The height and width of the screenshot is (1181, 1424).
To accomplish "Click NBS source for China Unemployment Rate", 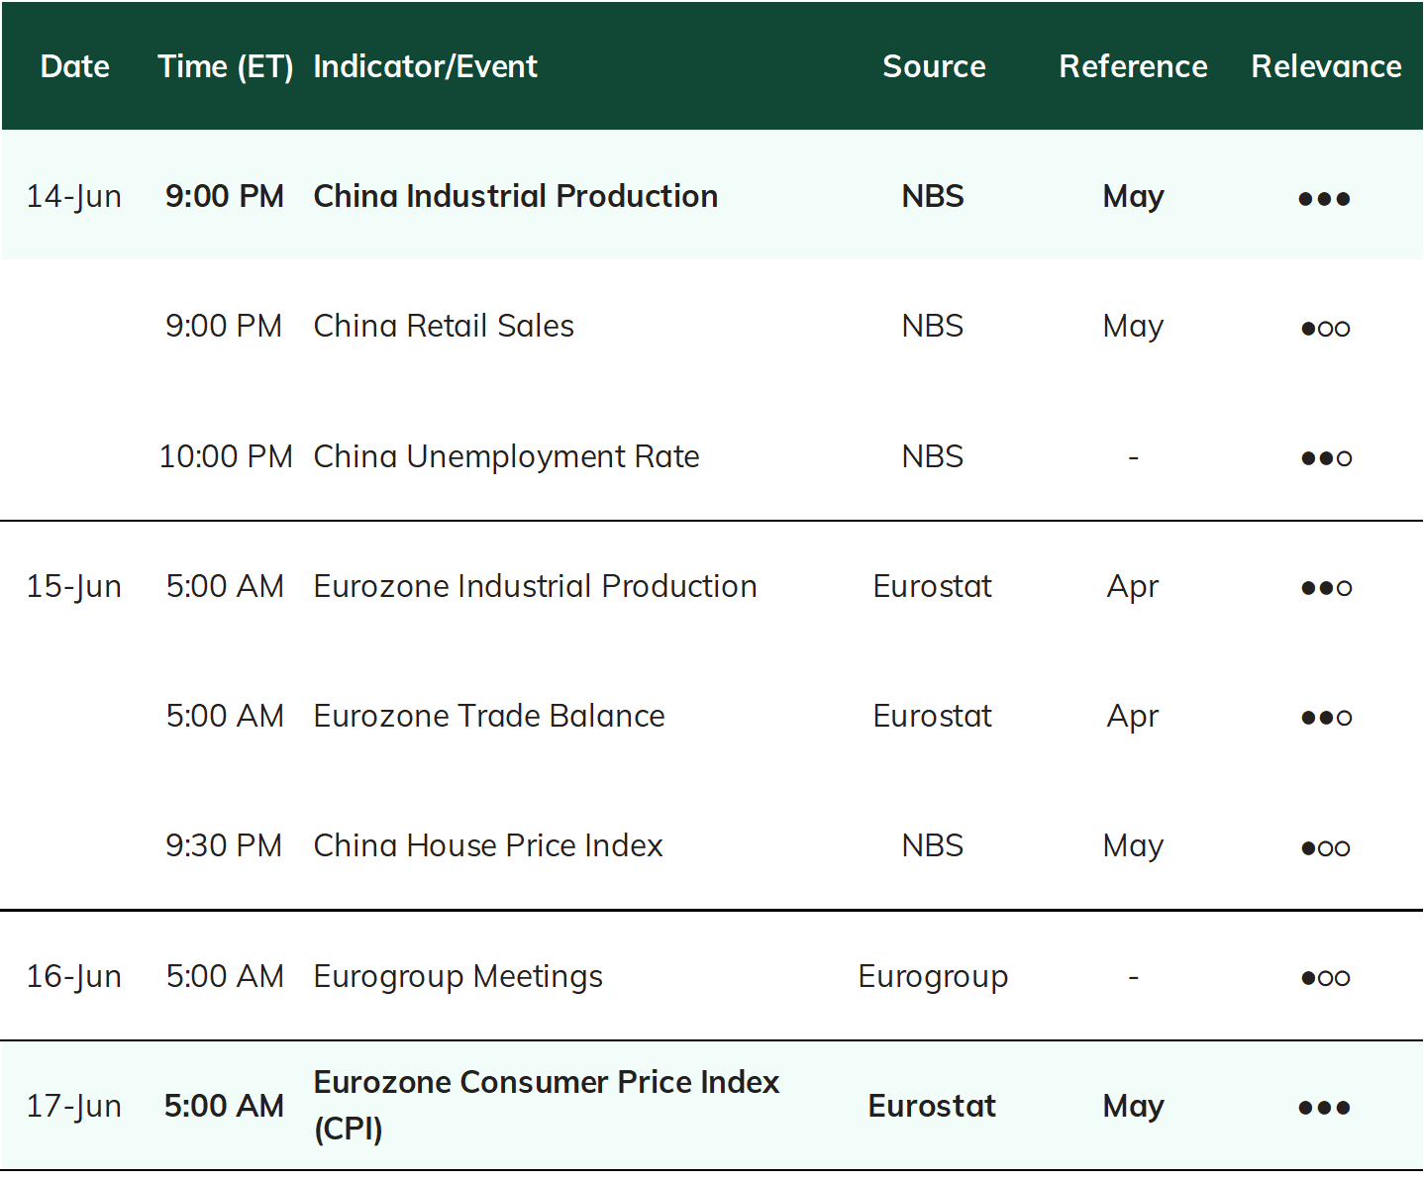I will [933, 456].
